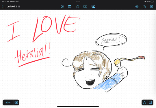Screen dimensions: 156x108
Task: Tap the 'Mon 3 Feb' date text
Action: 14,2
